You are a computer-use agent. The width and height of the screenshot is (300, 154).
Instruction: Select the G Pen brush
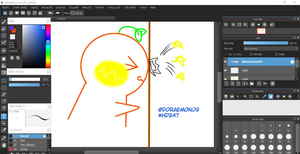point(28,149)
